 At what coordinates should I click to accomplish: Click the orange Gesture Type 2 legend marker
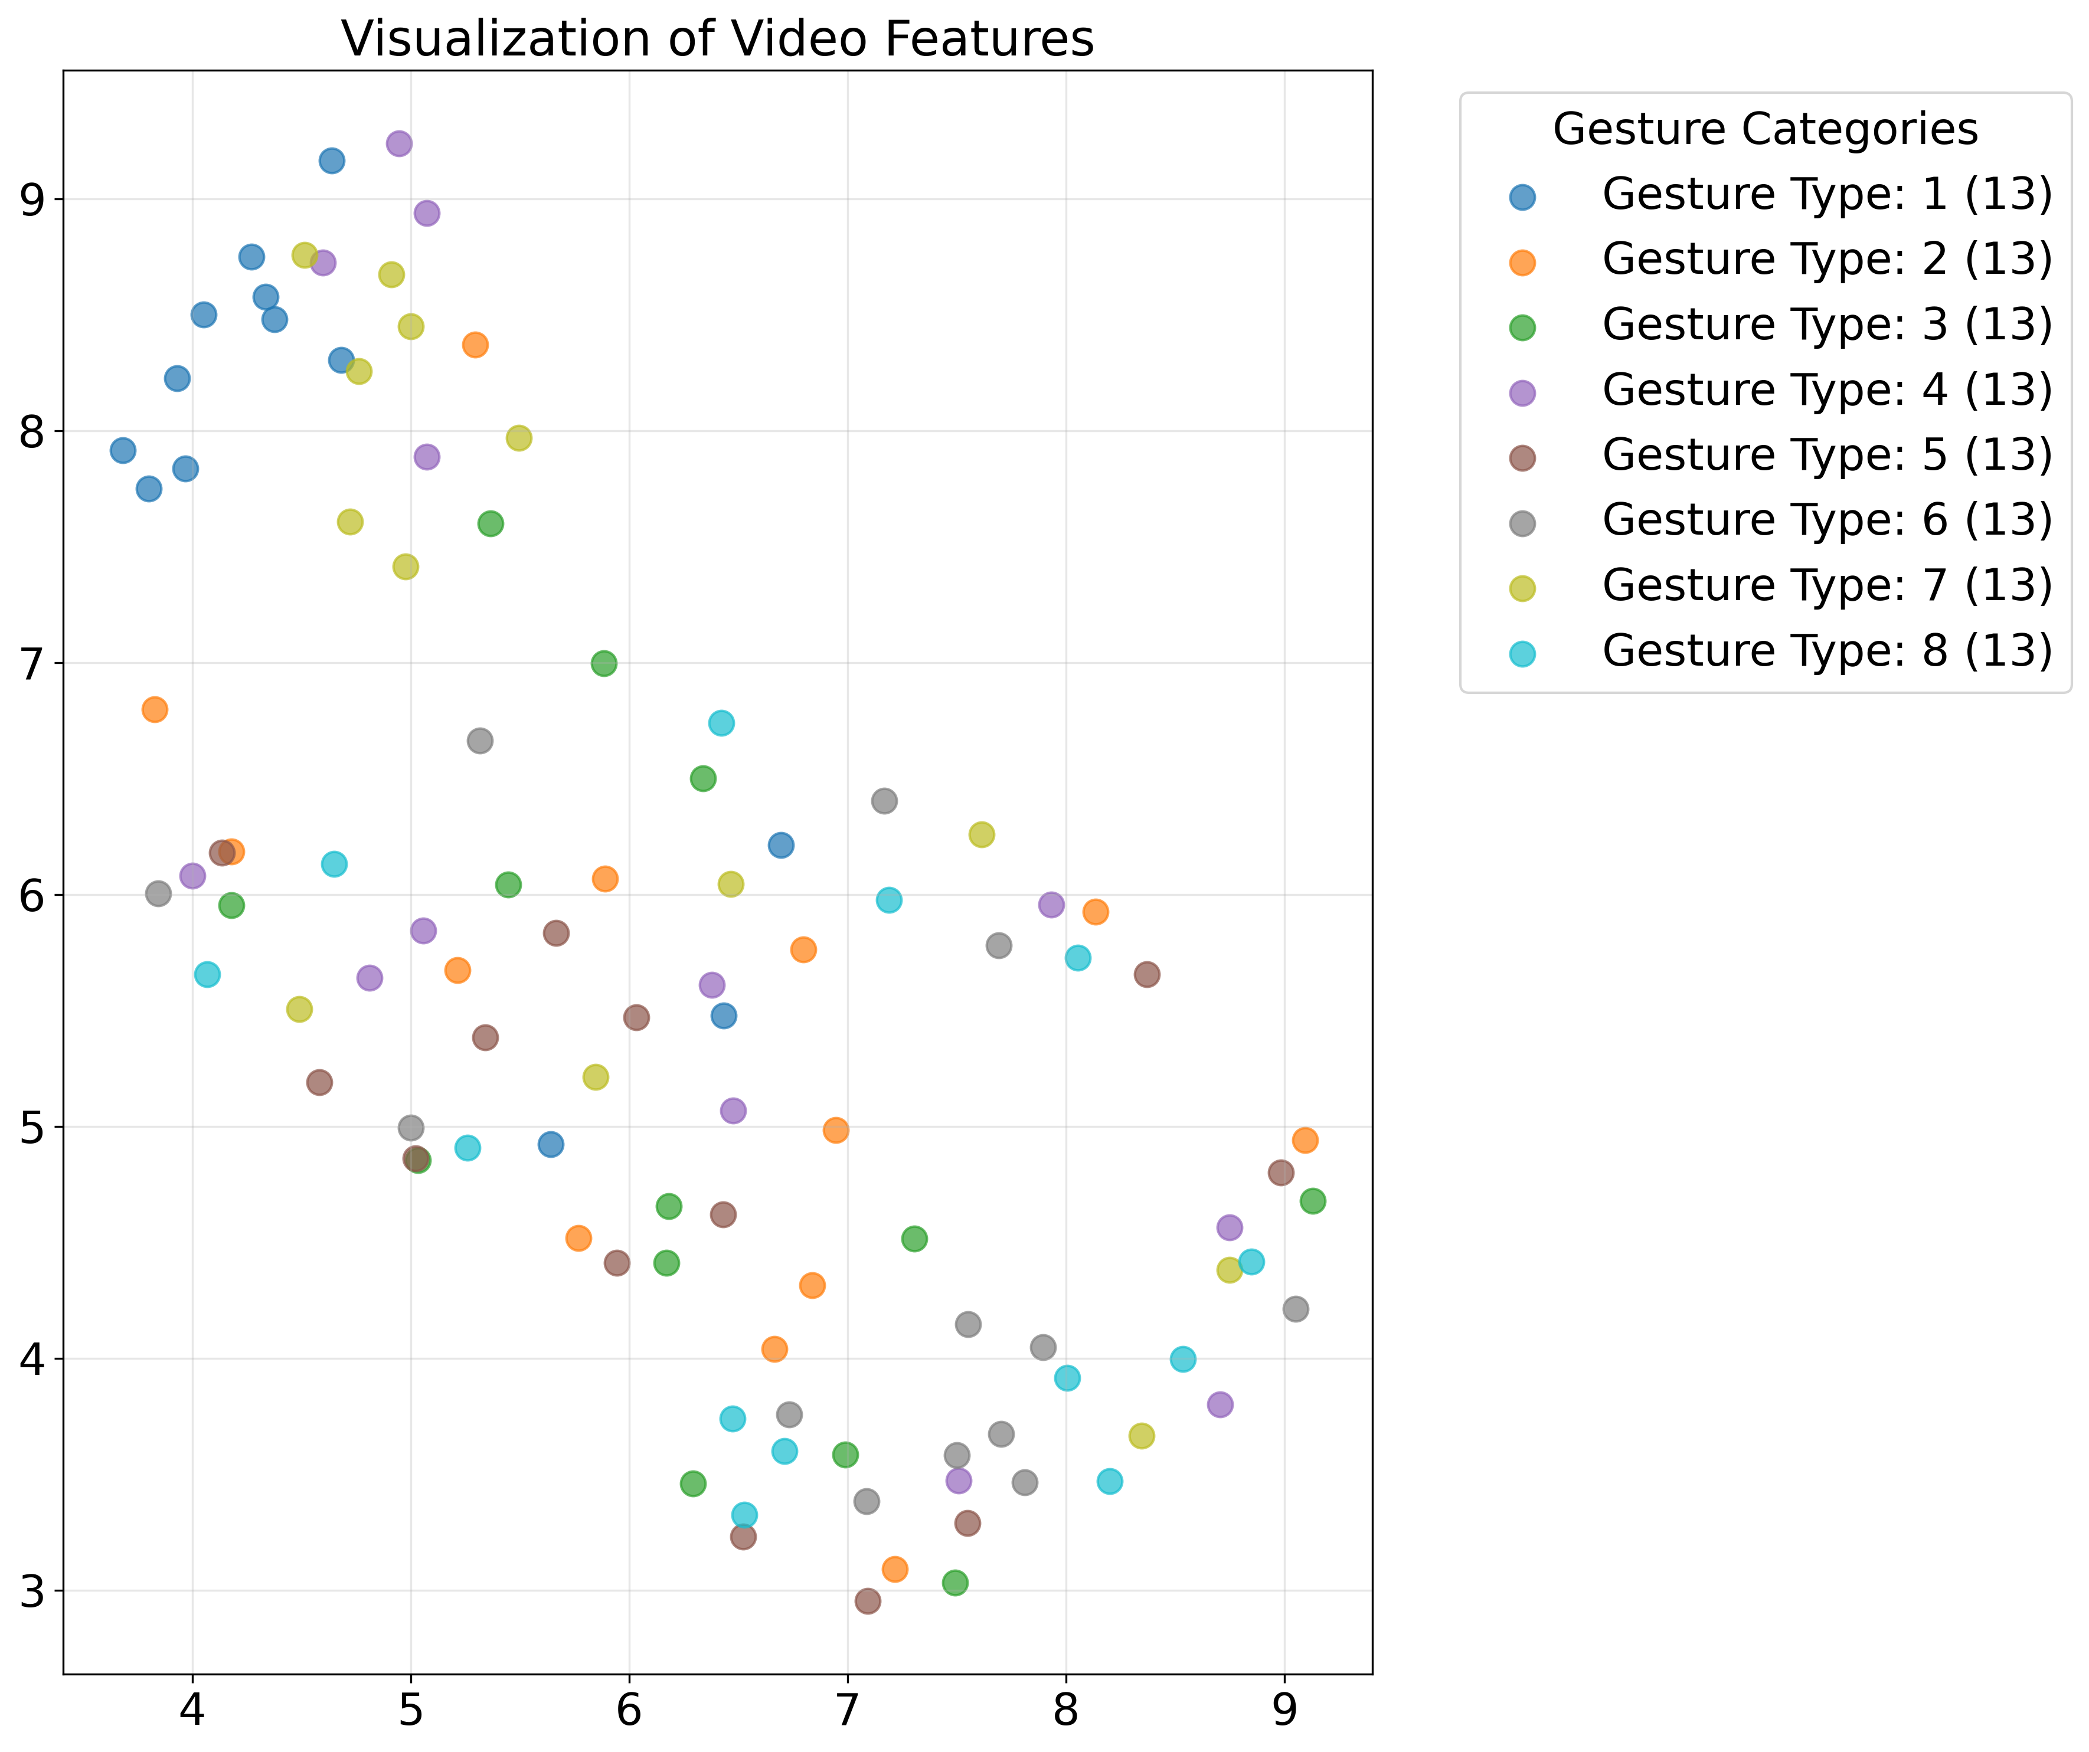[x=1522, y=261]
